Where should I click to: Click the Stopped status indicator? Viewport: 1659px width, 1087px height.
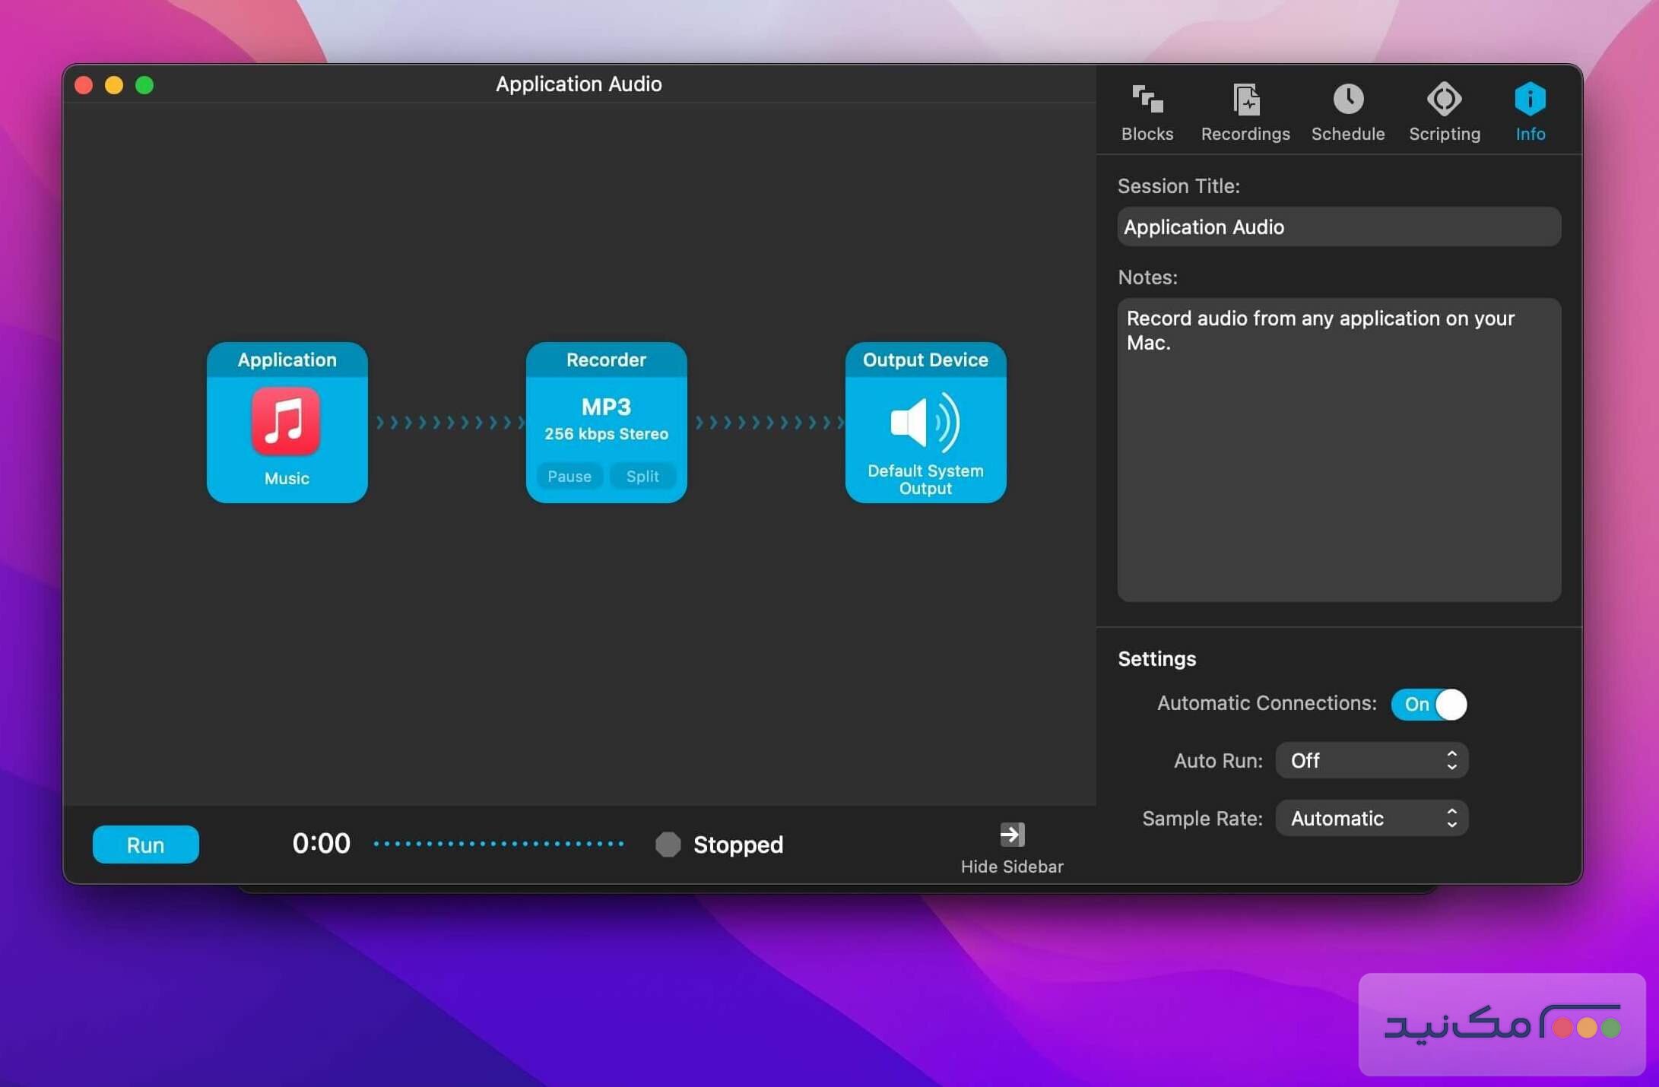tap(668, 844)
